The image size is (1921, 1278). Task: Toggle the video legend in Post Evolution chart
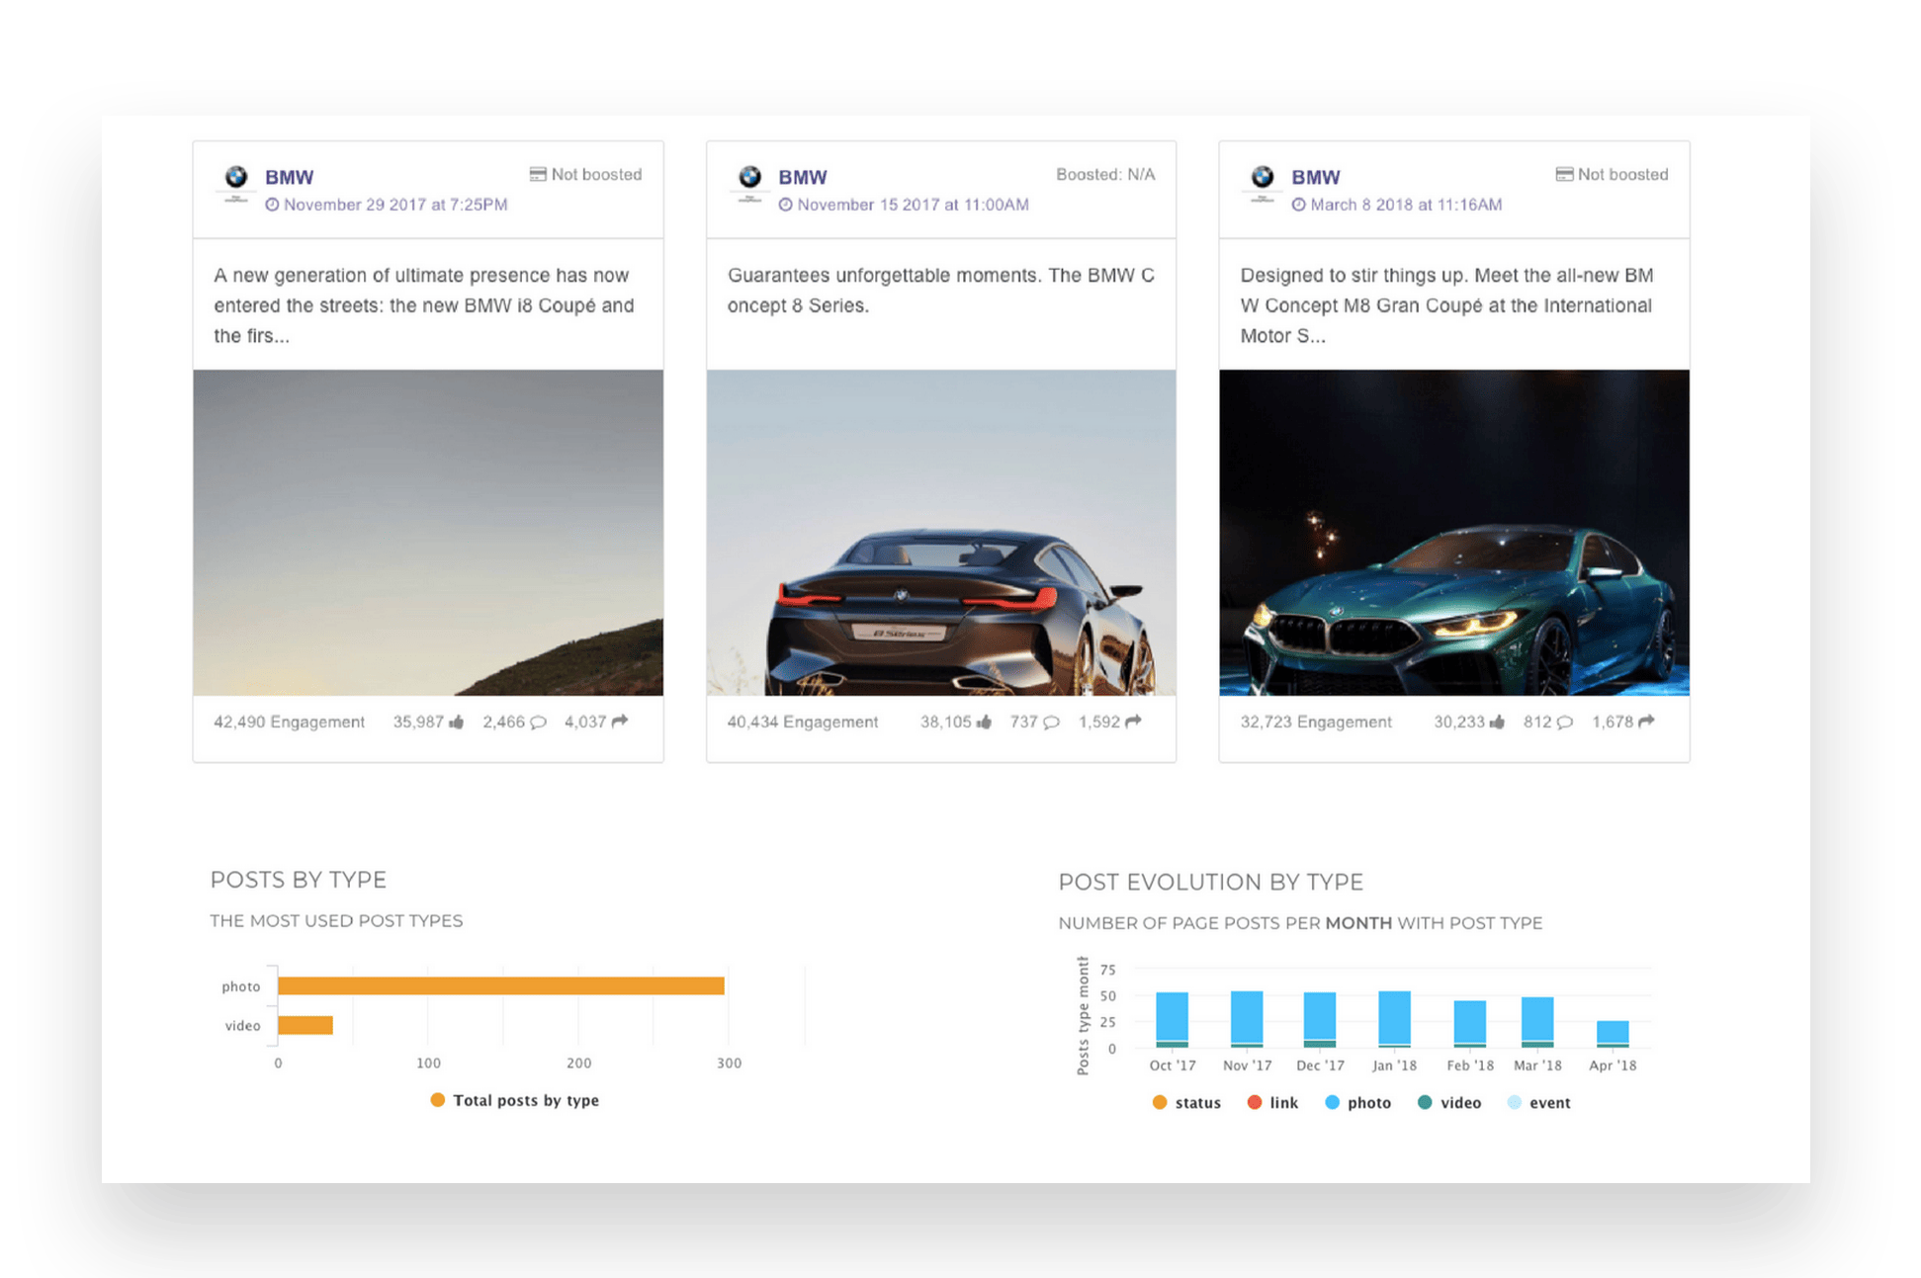pos(1449,1102)
